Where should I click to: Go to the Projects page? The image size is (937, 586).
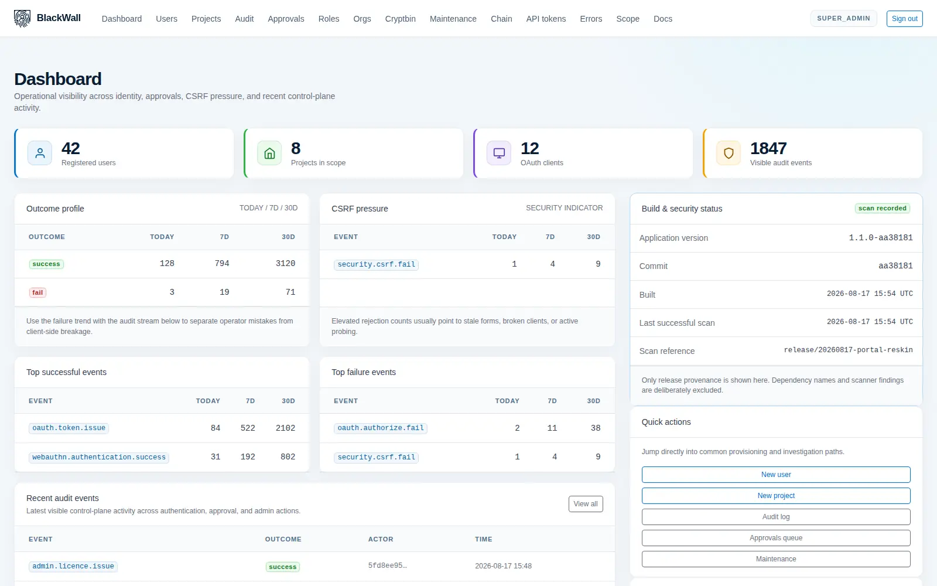[x=206, y=19]
